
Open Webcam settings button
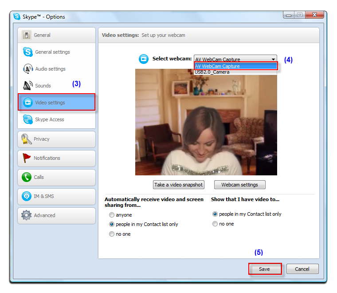pos(239,185)
